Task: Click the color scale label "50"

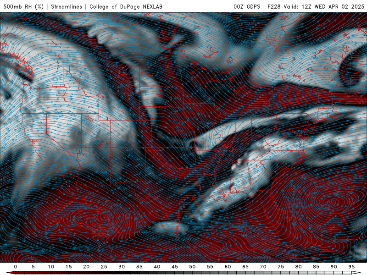Action: tap(192, 267)
